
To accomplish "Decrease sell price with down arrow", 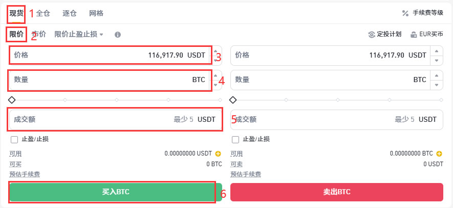I will (437, 60).
